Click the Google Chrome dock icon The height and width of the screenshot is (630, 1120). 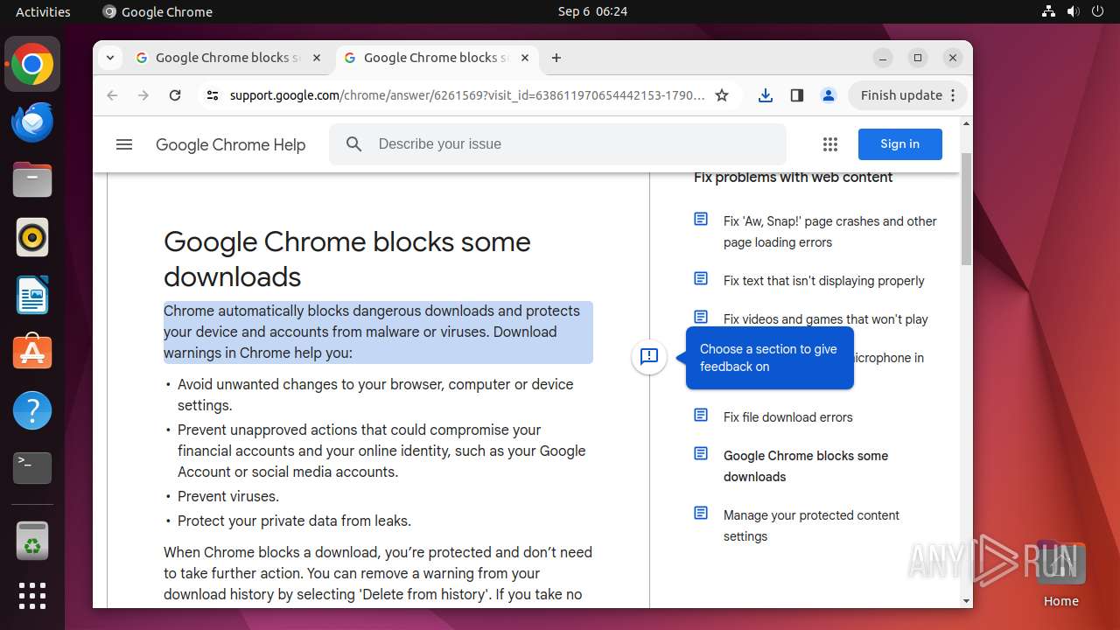tap(32, 65)
